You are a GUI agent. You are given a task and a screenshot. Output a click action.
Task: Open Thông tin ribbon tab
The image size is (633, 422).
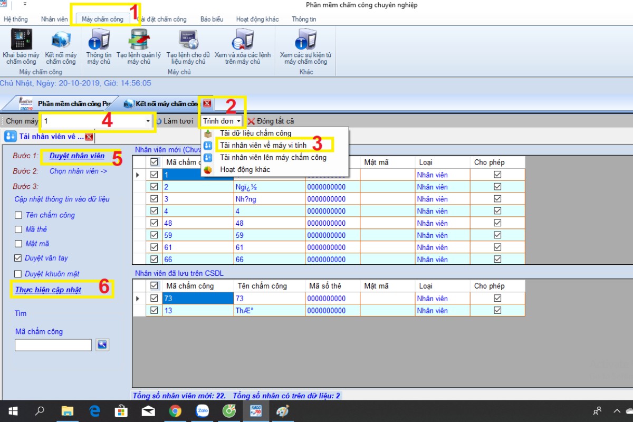tap(304, 19)
